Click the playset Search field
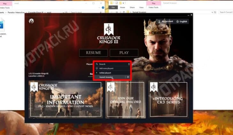233x135 pixels. pos(113,64)
